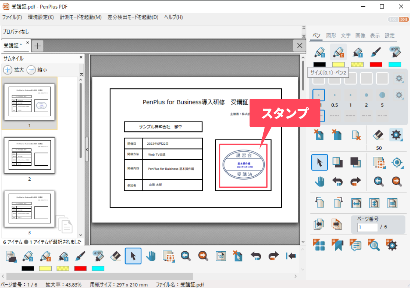Viewport: 410px width, 288px height.
Task: Click the color palette settings gear
Action: 399,78
